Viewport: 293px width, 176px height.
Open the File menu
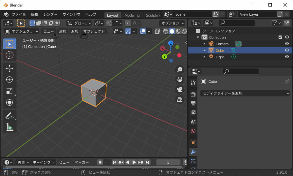pos(19,14)
